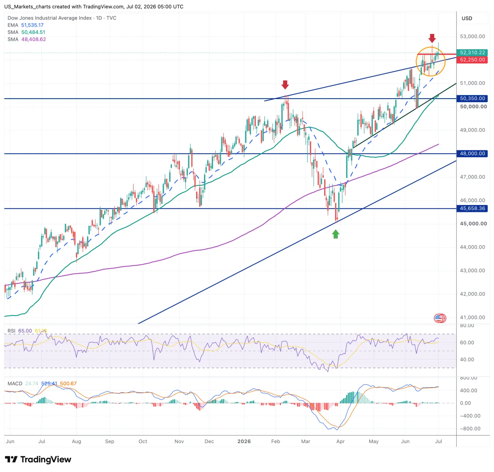
Task: Click the RSI indicator legend
Action: tap(27, 331)
